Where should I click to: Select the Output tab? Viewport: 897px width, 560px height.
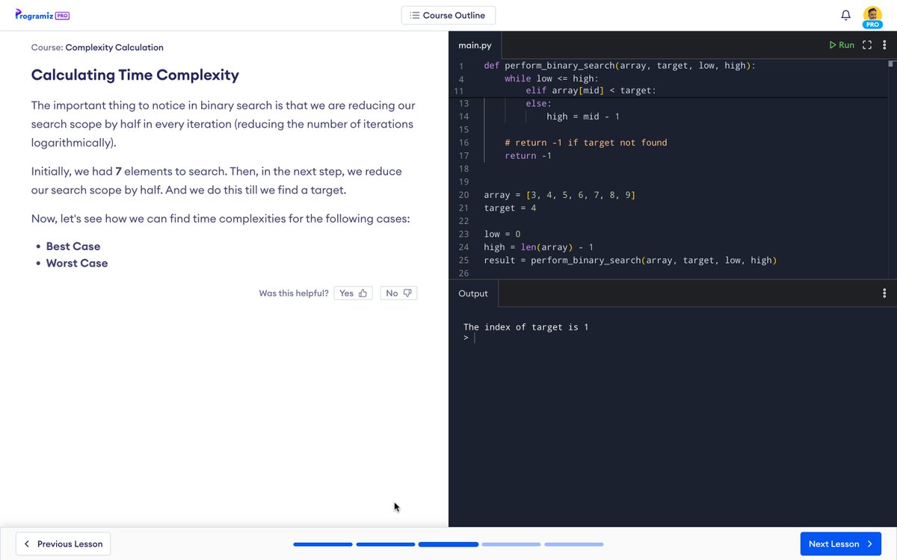[x=473, y=293]
